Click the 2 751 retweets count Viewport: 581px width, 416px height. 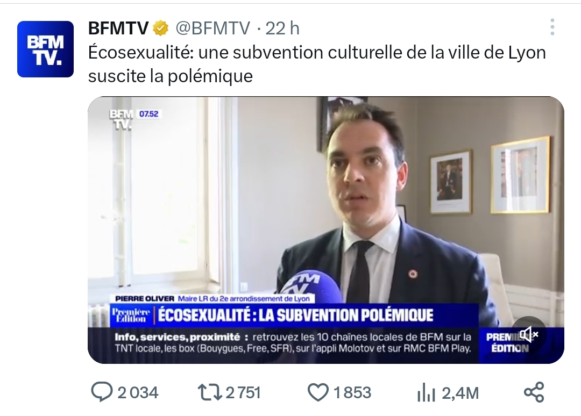point(243,393)
